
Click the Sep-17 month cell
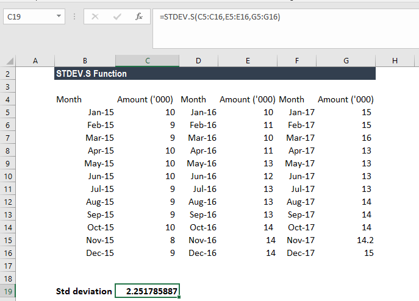(x=297, y=214)
